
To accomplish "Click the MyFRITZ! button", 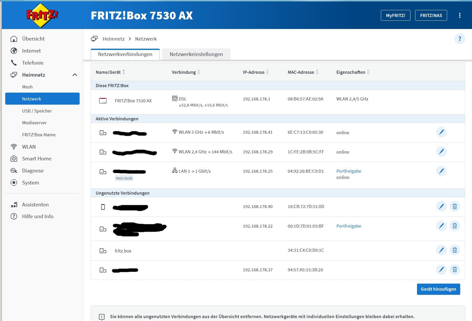I will [x=396, y=15].
